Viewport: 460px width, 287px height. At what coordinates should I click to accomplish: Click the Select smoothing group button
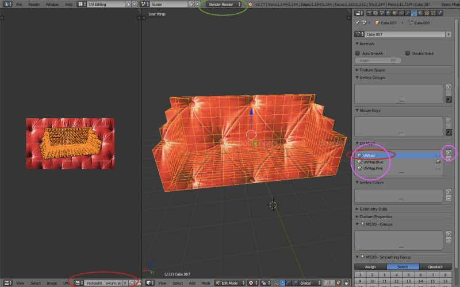403,267
